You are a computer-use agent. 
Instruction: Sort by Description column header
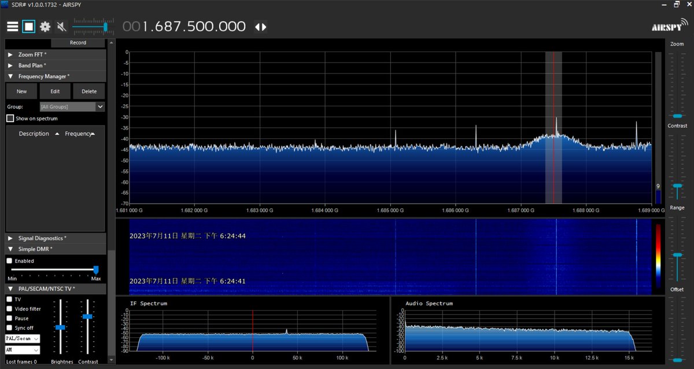[34, 134]
